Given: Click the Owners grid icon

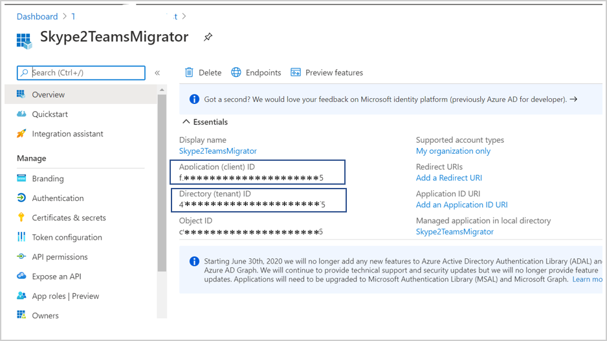Looking at the screenshot, I should click(x=21, y=315).
